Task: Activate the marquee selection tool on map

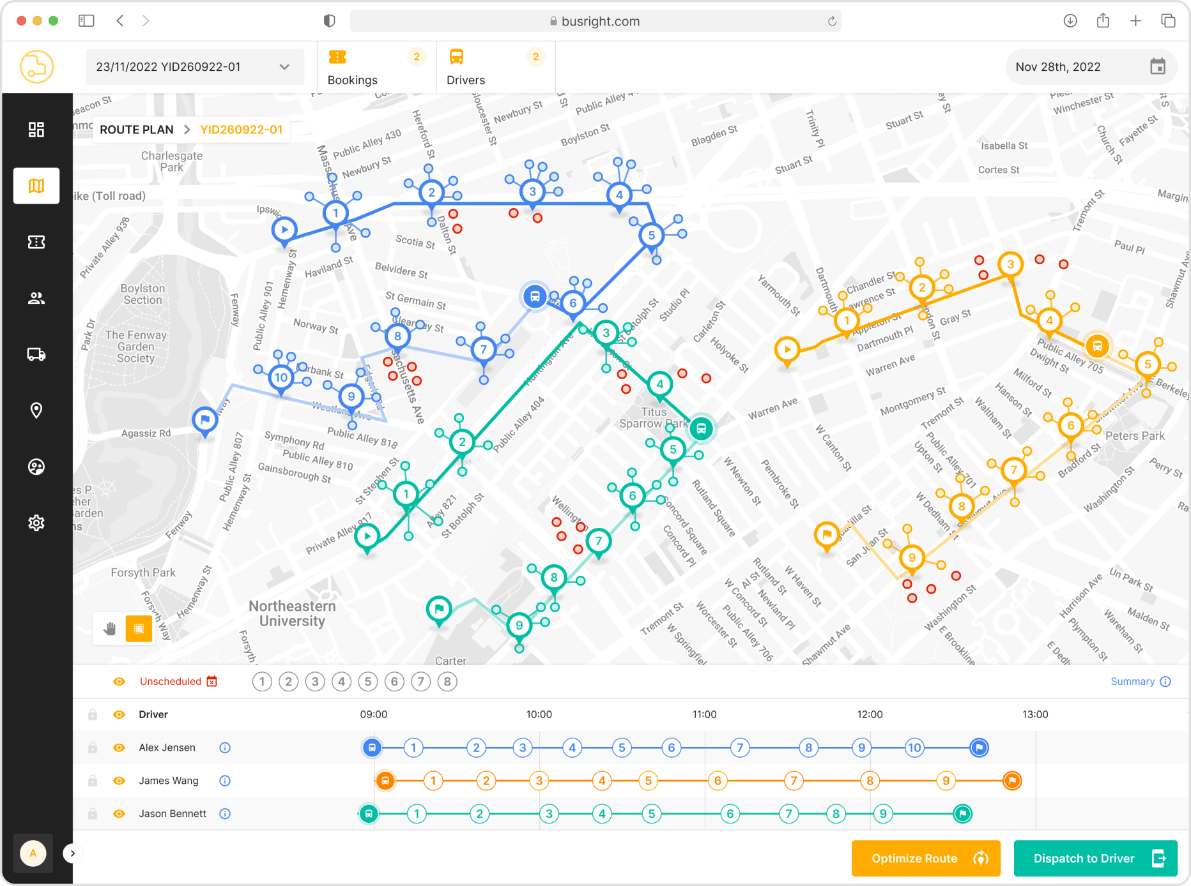Action: click(x=139, y=629)
